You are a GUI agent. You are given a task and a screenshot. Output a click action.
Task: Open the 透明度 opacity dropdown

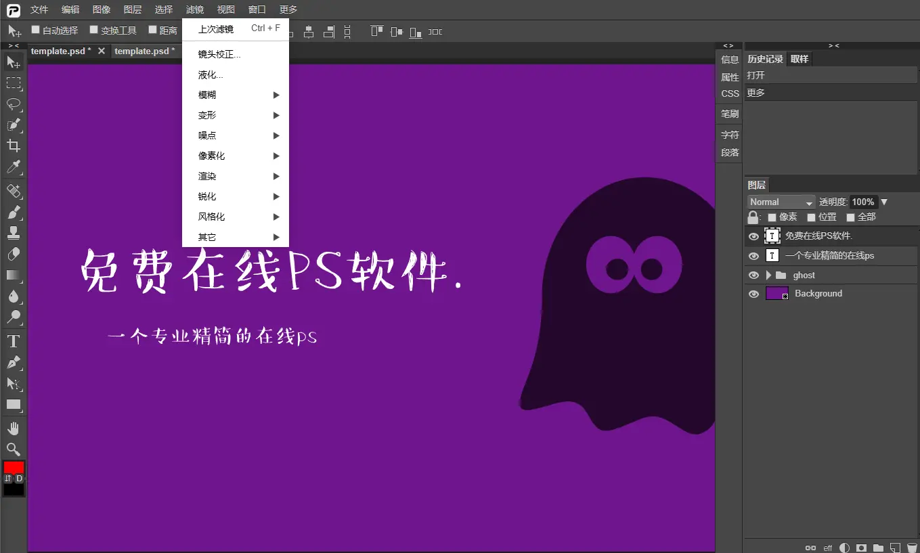884,201
